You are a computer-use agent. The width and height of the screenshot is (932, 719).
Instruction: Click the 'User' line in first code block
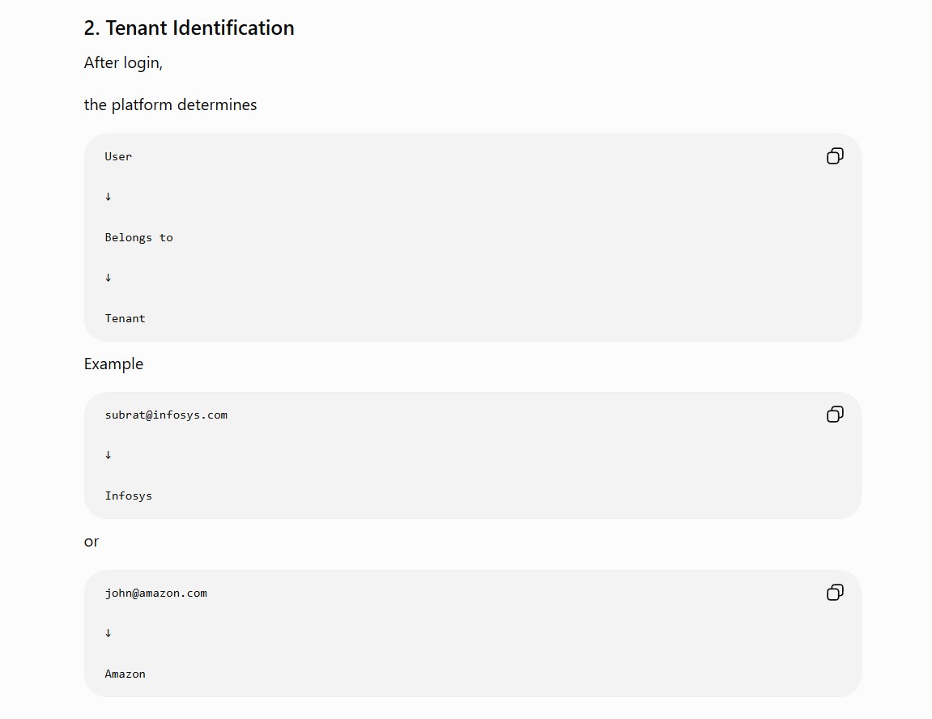[118, 156]
